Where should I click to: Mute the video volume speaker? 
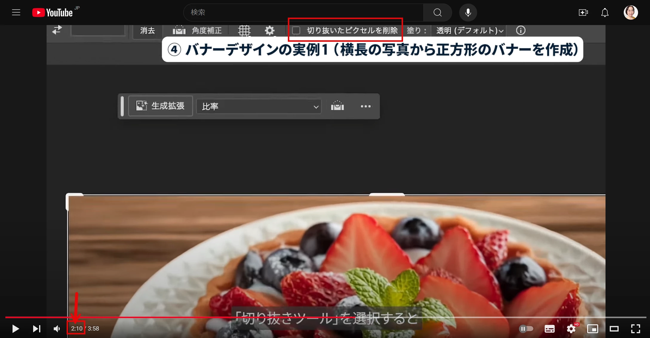click(57, 328)
